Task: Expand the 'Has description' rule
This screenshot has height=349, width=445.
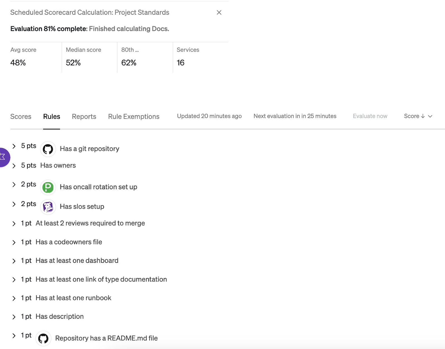Action: pos(14,317)
